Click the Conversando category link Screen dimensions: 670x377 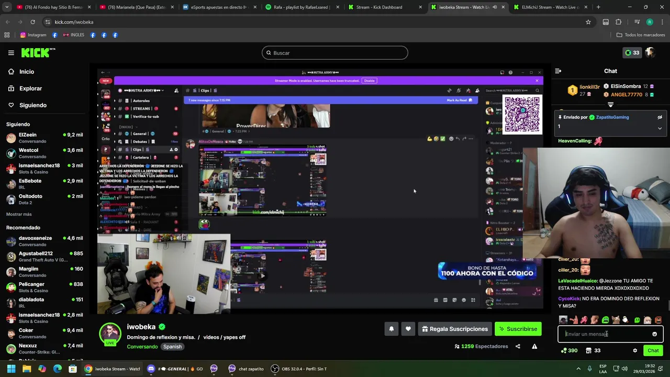(x=142, y=347)
